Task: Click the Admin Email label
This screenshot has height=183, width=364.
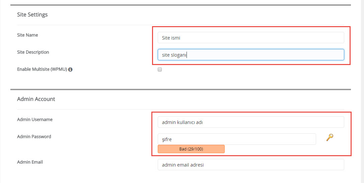Action: [30, 162]
